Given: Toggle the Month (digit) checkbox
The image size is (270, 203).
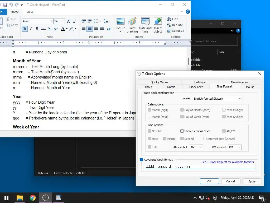Looking at the screenshot, I should (x=150, y=110).
